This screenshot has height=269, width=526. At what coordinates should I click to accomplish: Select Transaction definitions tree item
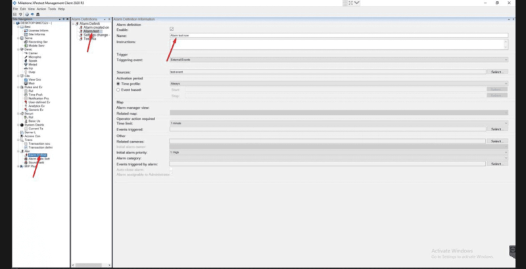pyautogui.click(x=40, y=147)
